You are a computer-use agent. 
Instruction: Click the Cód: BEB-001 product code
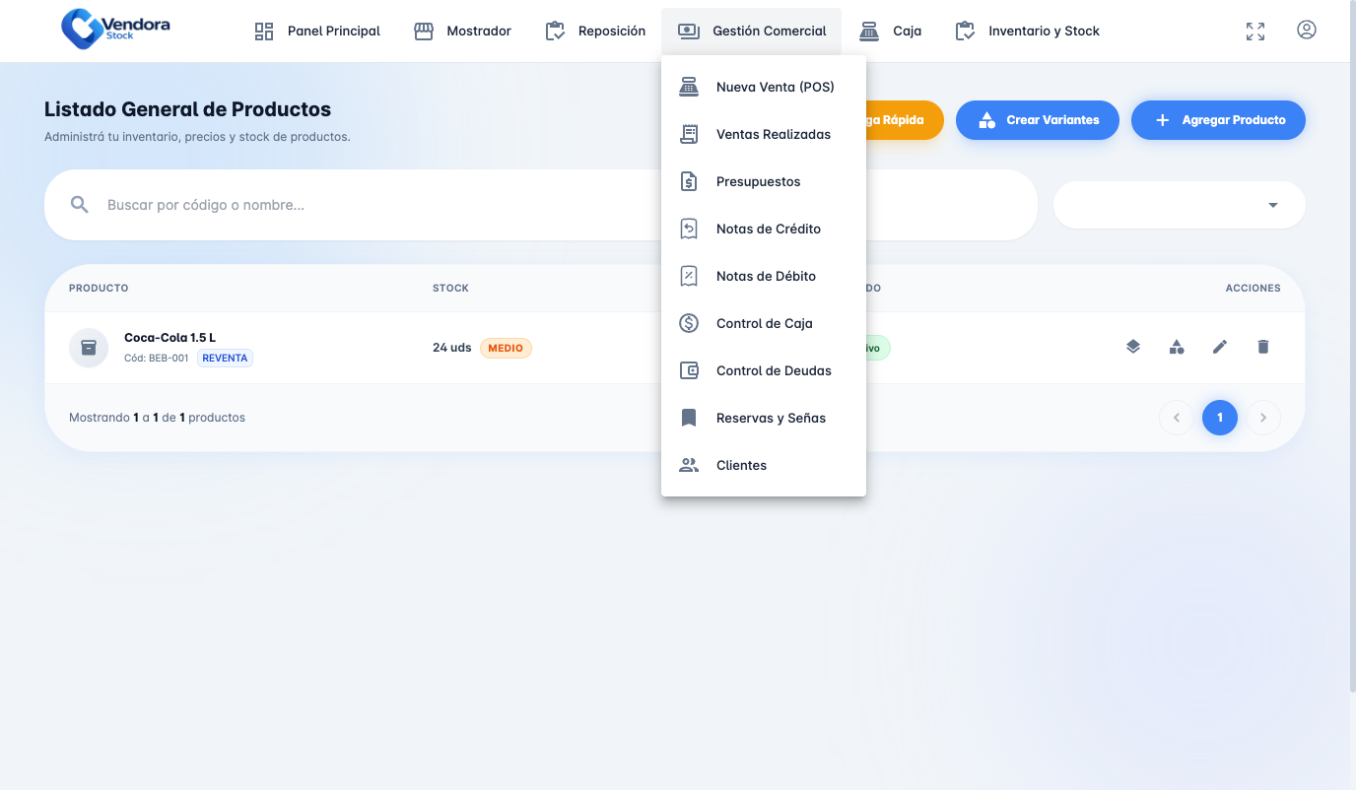click(x=156, y=359)
